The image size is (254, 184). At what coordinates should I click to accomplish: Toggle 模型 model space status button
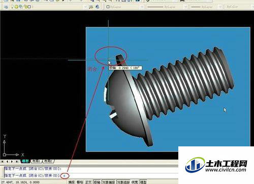pyautogui.click(x=143, y=182)
